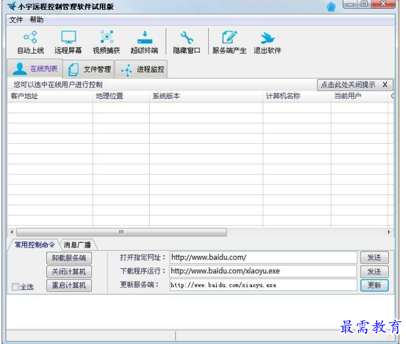
Task: Click the 重启计算机 button
Action: coord(69,285)
